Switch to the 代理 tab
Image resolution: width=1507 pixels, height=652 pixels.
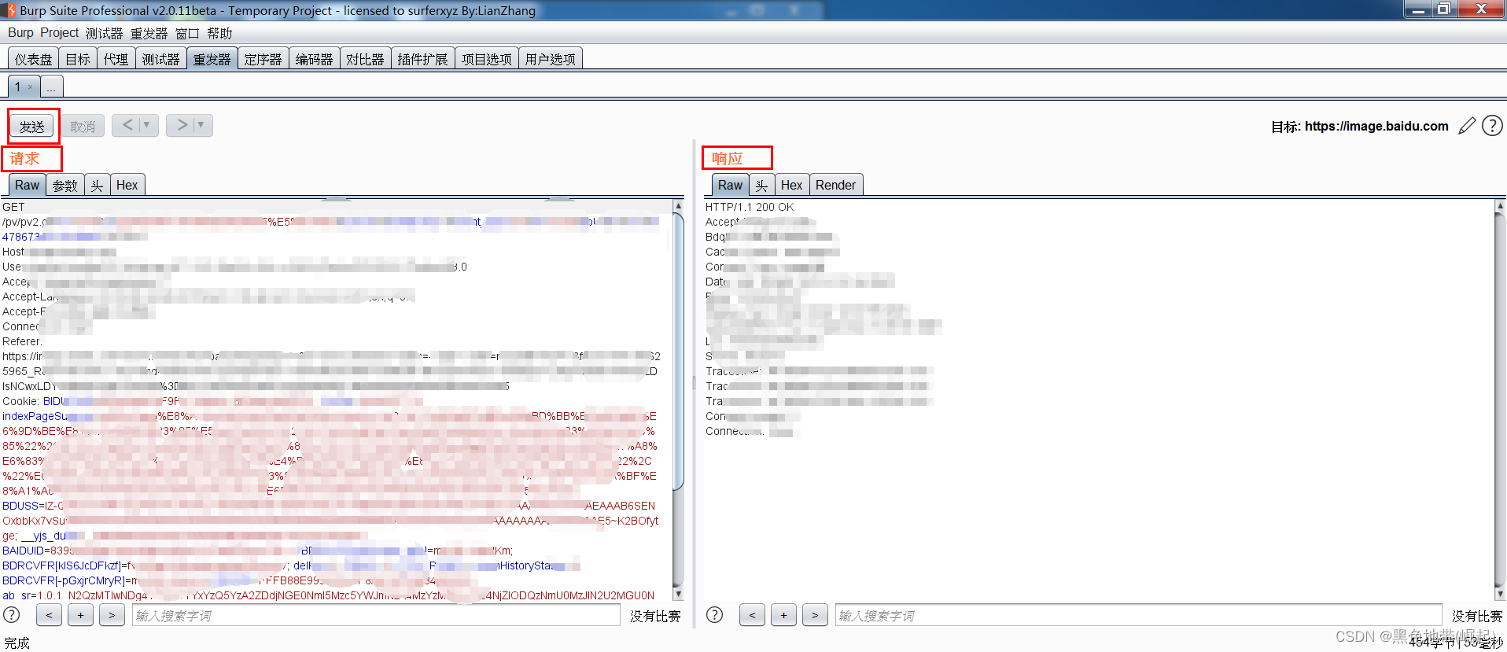(x=116, y=59)
